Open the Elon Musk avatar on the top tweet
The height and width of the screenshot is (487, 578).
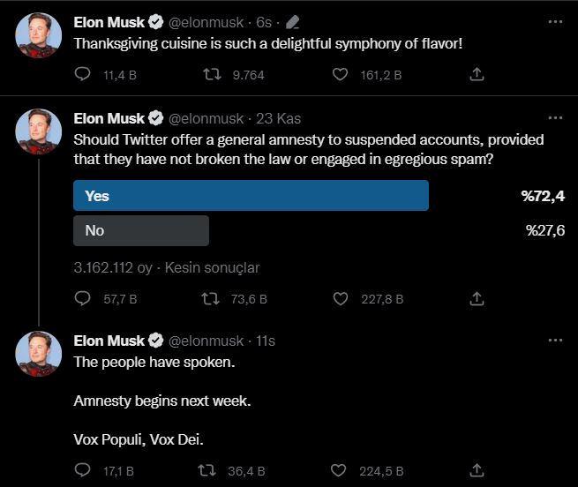pos(39,35)
